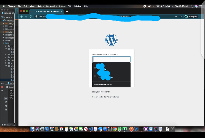Click the Incognito profile badge

pos(191,17)
